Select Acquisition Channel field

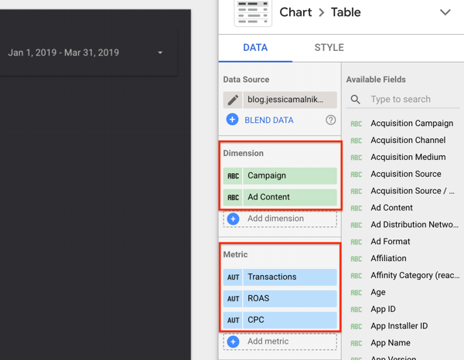[x=408, y=140]
